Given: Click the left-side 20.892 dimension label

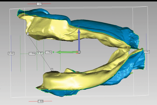Looking at the screenshot, I should click(x=11, y=53).
